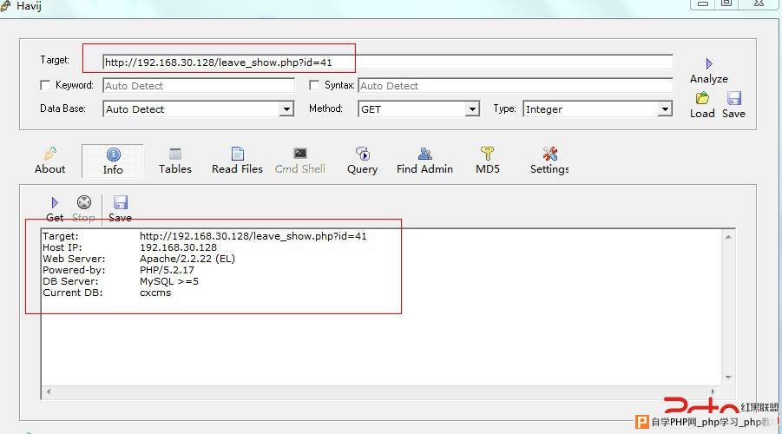Image resolution: width=782 pixels, height=434 pixels.
Task: Open the Load folder icon
Action: (x=702, y=98)
